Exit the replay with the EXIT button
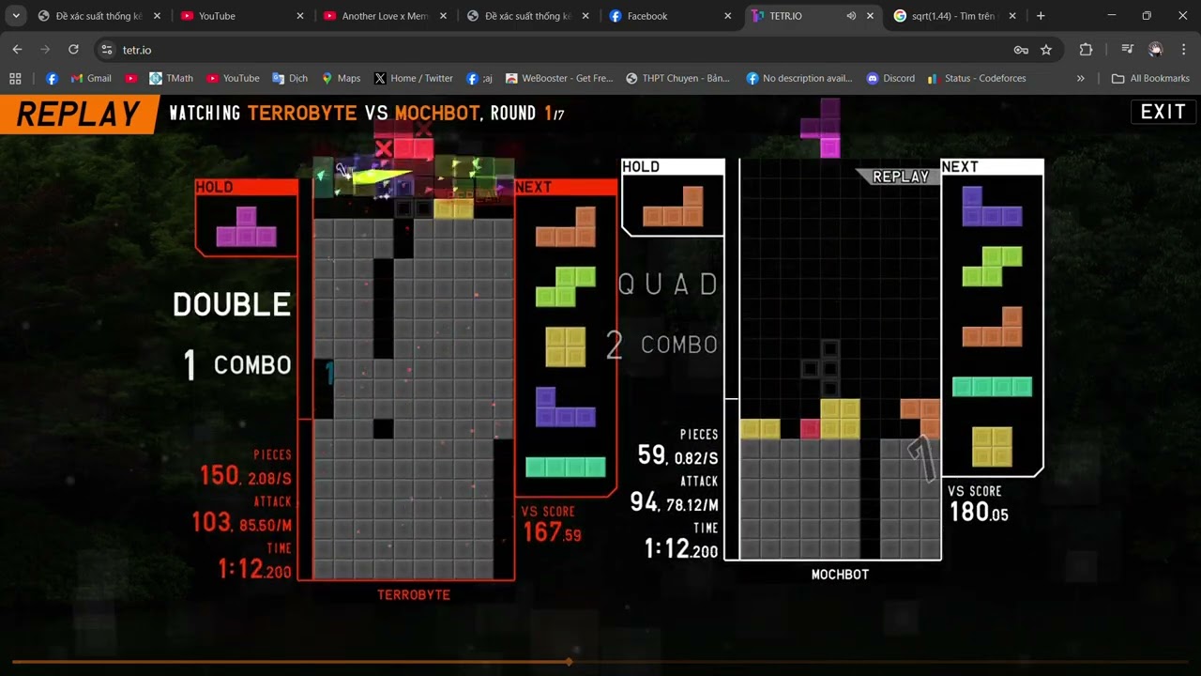 coord(1163,112)
